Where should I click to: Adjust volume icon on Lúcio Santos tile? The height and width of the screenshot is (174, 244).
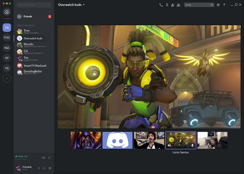tap(169, 145)
